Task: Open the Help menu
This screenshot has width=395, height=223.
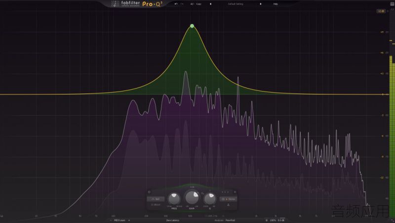Action: 276,4
